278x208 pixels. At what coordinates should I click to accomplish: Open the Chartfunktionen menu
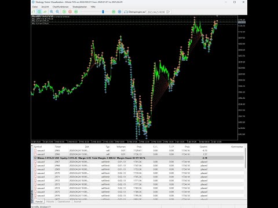(61, 6)
